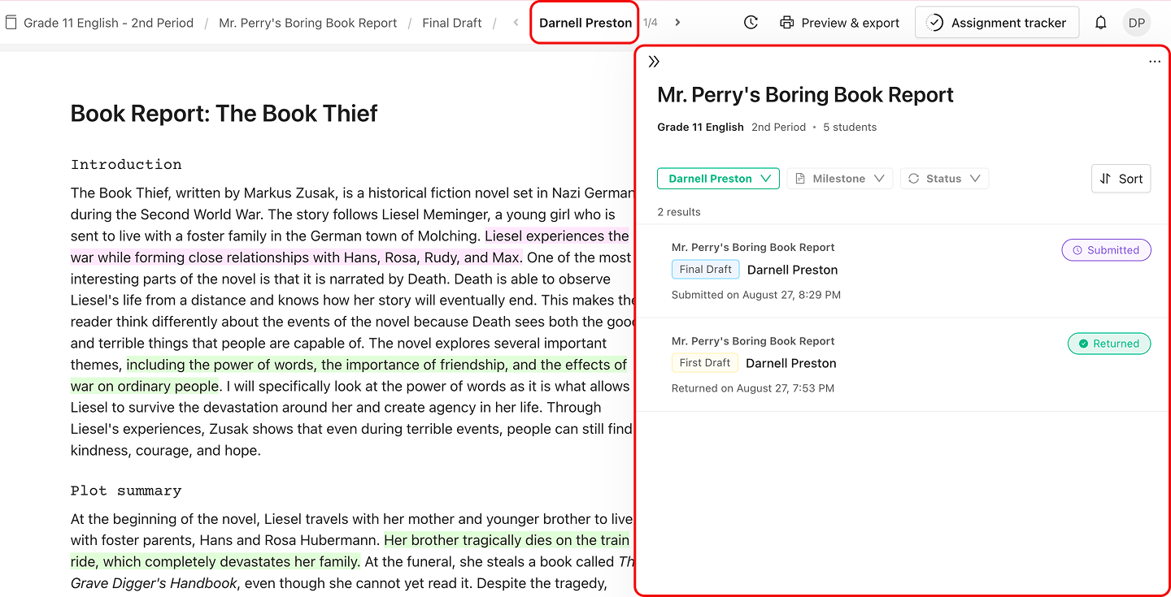Open Mr. Perry's Boring Book Report breadcrumb

tap(308, 23)
